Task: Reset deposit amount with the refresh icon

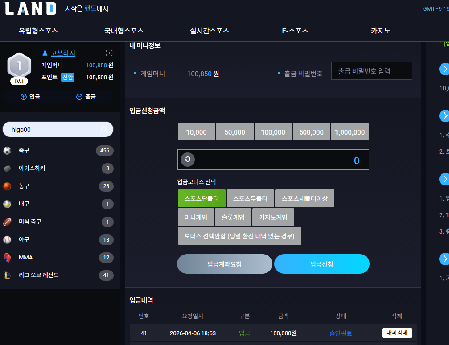Action: (188, 160)
